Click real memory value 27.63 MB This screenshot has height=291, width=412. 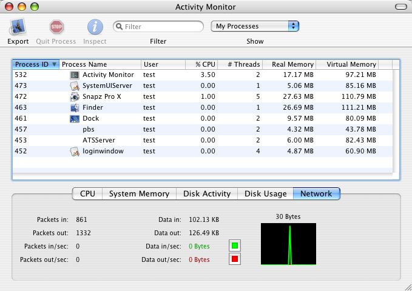click(298, 96)
